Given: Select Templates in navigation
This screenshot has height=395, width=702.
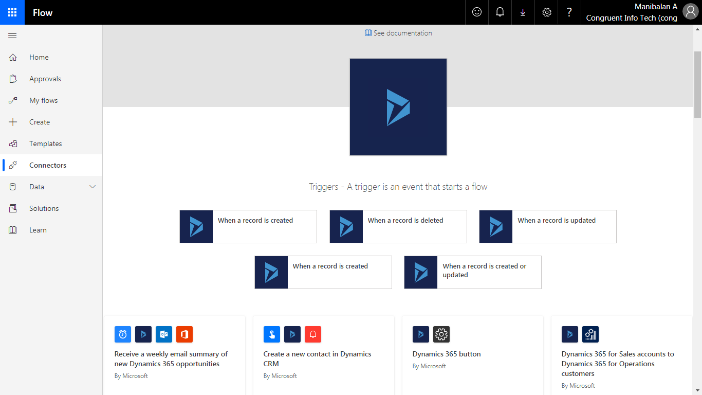Looking at the screenshot, I should coord(51,143).
